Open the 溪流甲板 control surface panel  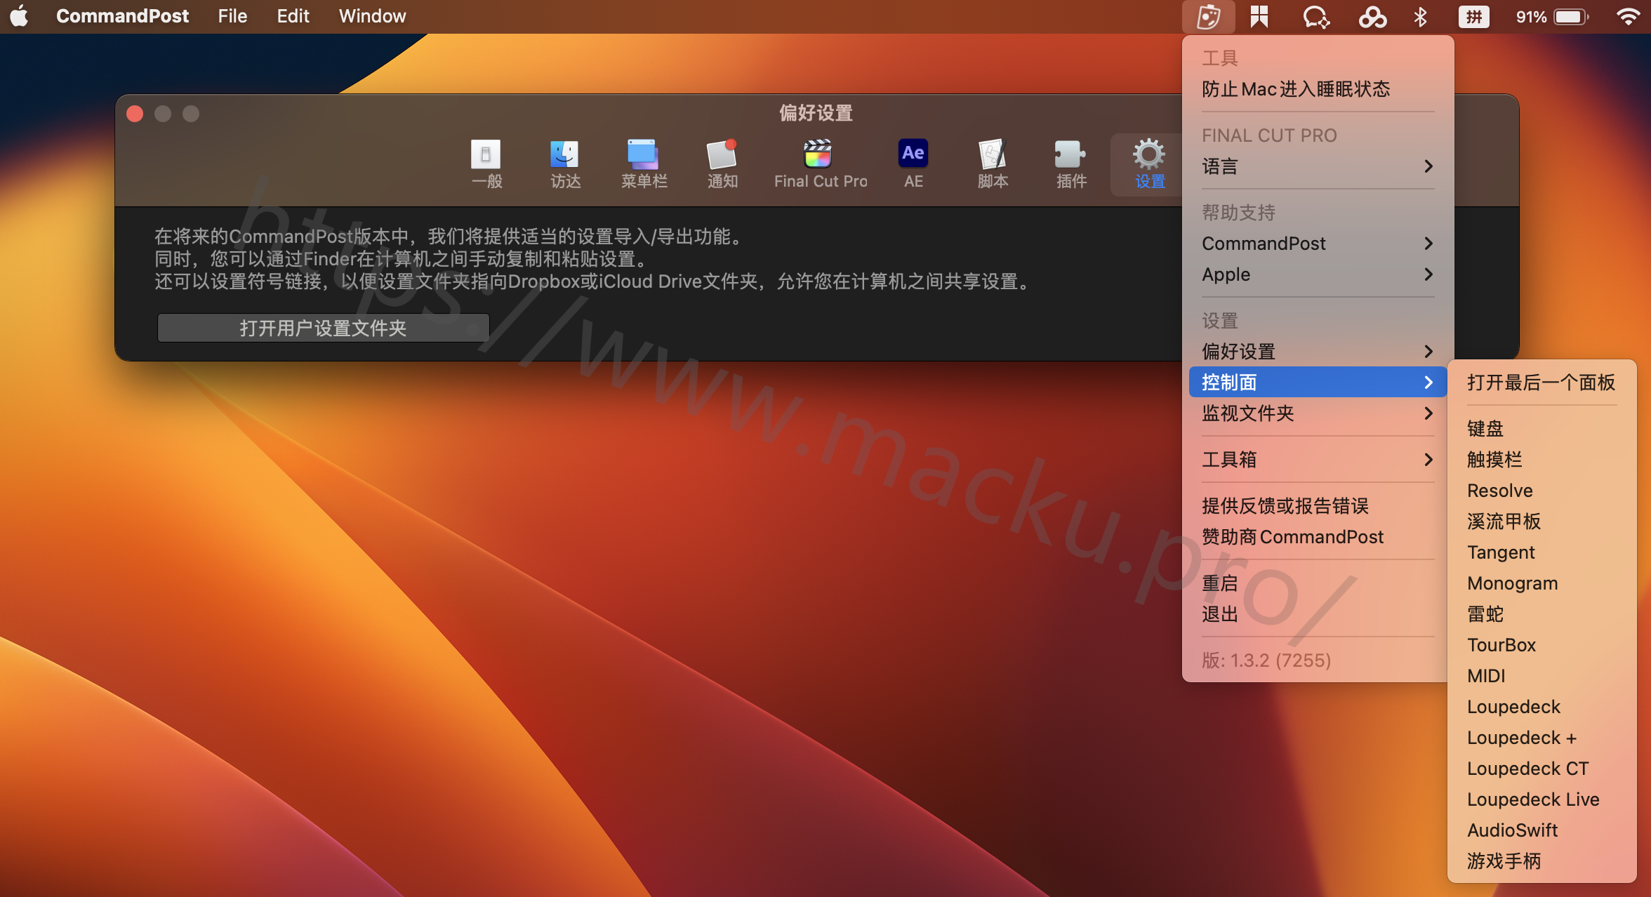pos(1542,521)
